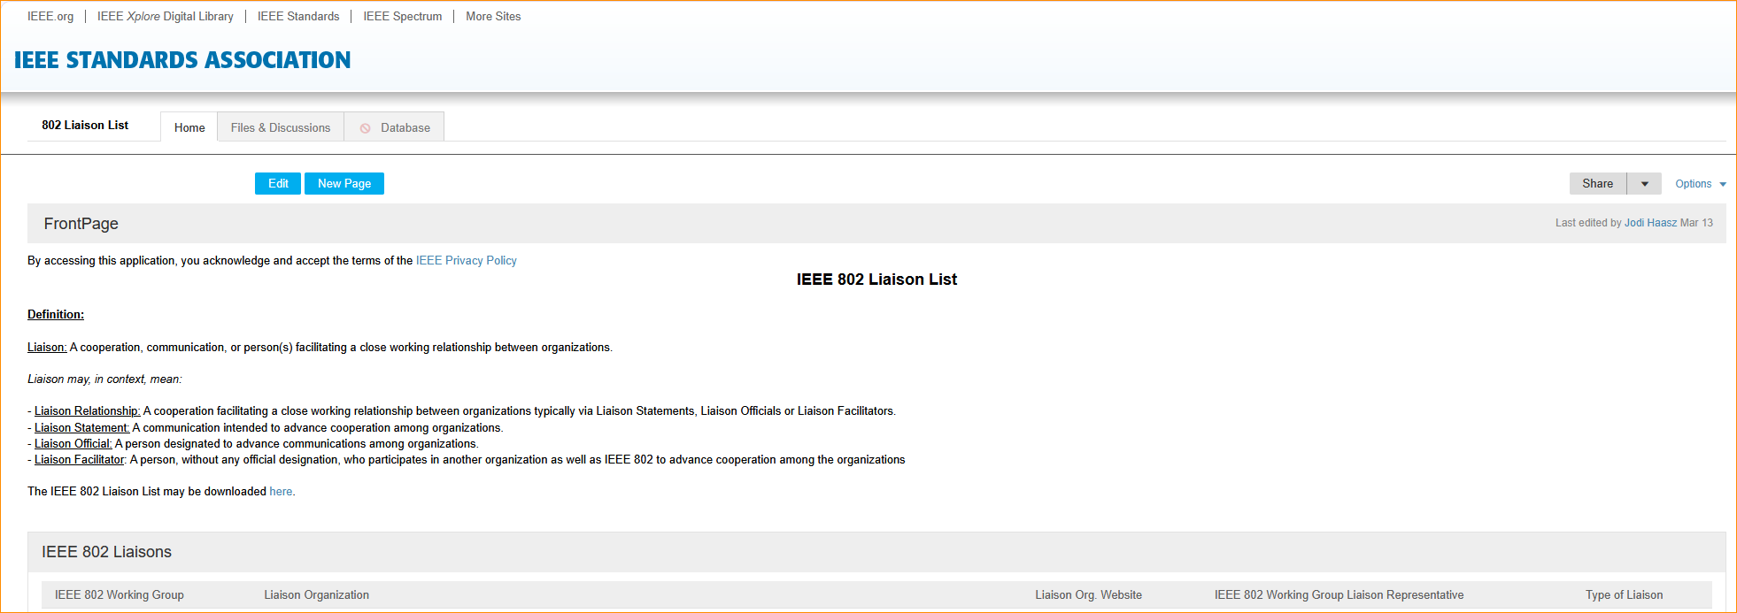Image resolution: width=1737 pixels, height=613 pixels.
Task: Click the FrontPage page title
Action: [81, 224]
